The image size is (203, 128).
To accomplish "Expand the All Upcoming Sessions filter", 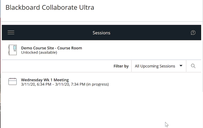I will coord(159,66).
